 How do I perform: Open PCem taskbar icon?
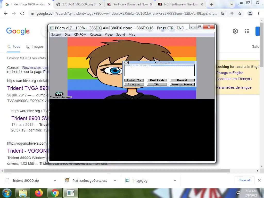[x=71, y=193]
